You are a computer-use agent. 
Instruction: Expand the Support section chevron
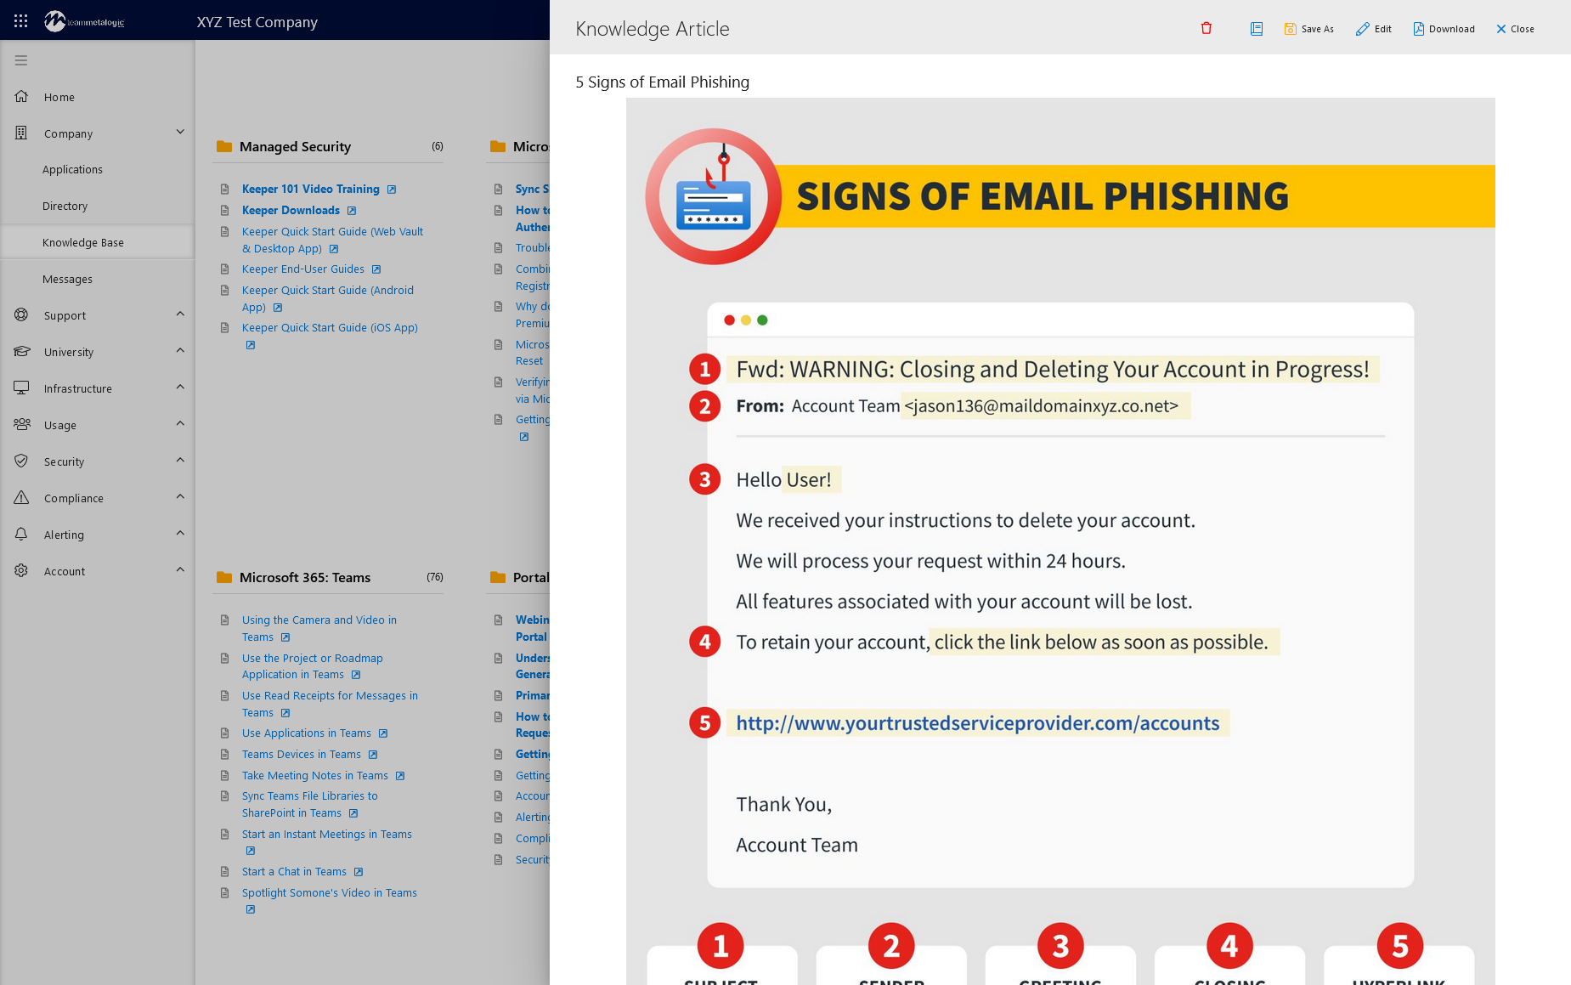(x=180, y=314)
